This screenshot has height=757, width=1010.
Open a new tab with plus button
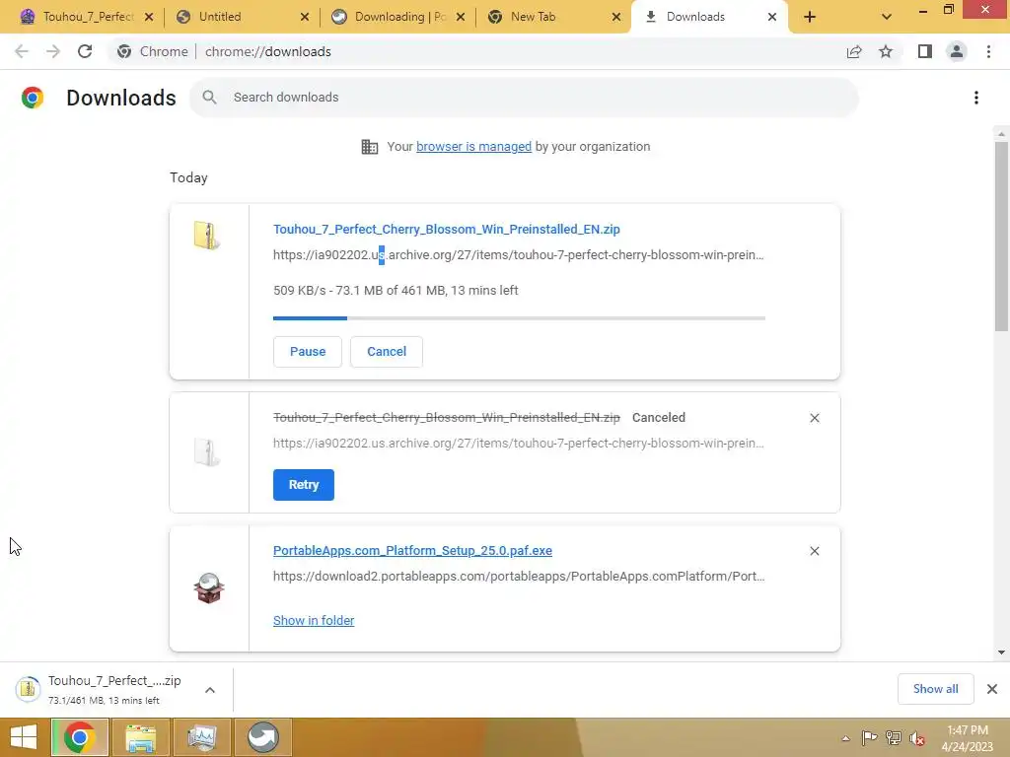click(x=810, y=17)
